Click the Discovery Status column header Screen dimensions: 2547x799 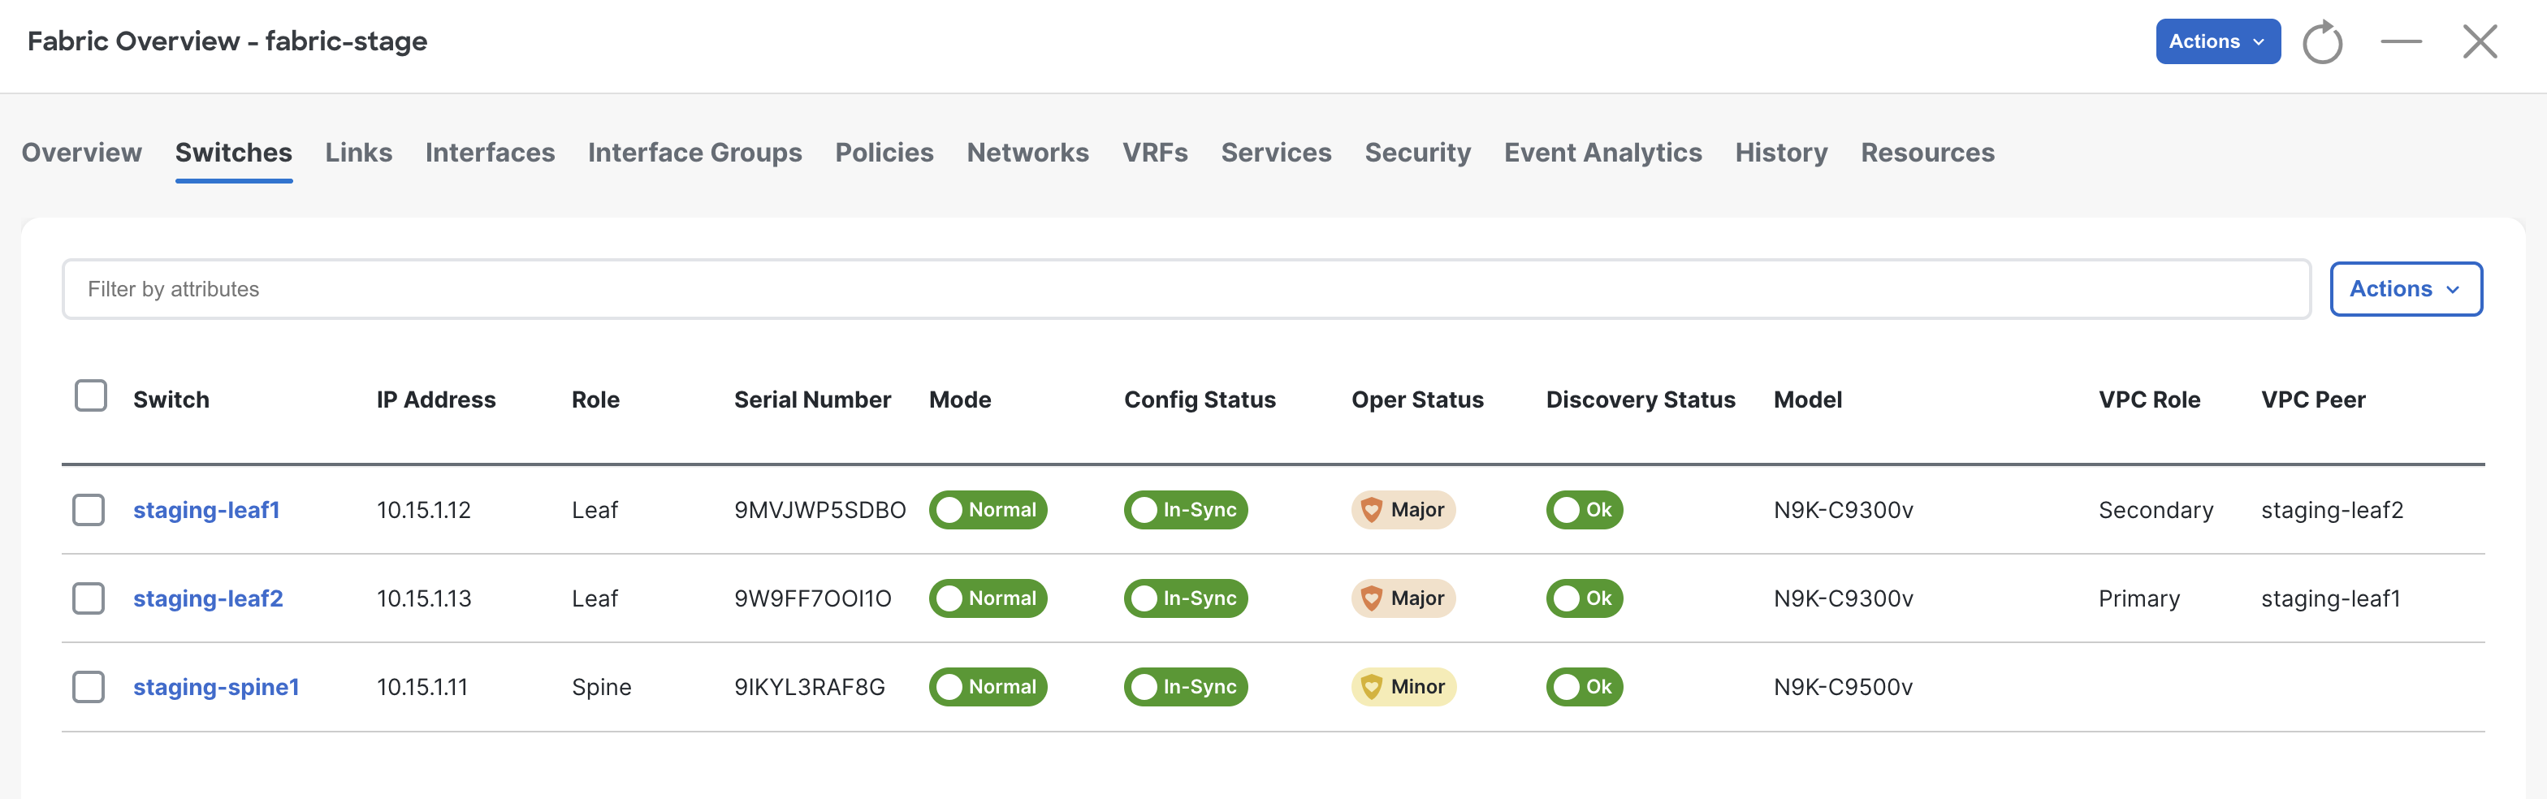coord(1641,399)
